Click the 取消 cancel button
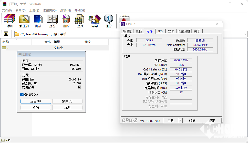The height and width of the screenshot is (143, 248). [x=36, y=107]
